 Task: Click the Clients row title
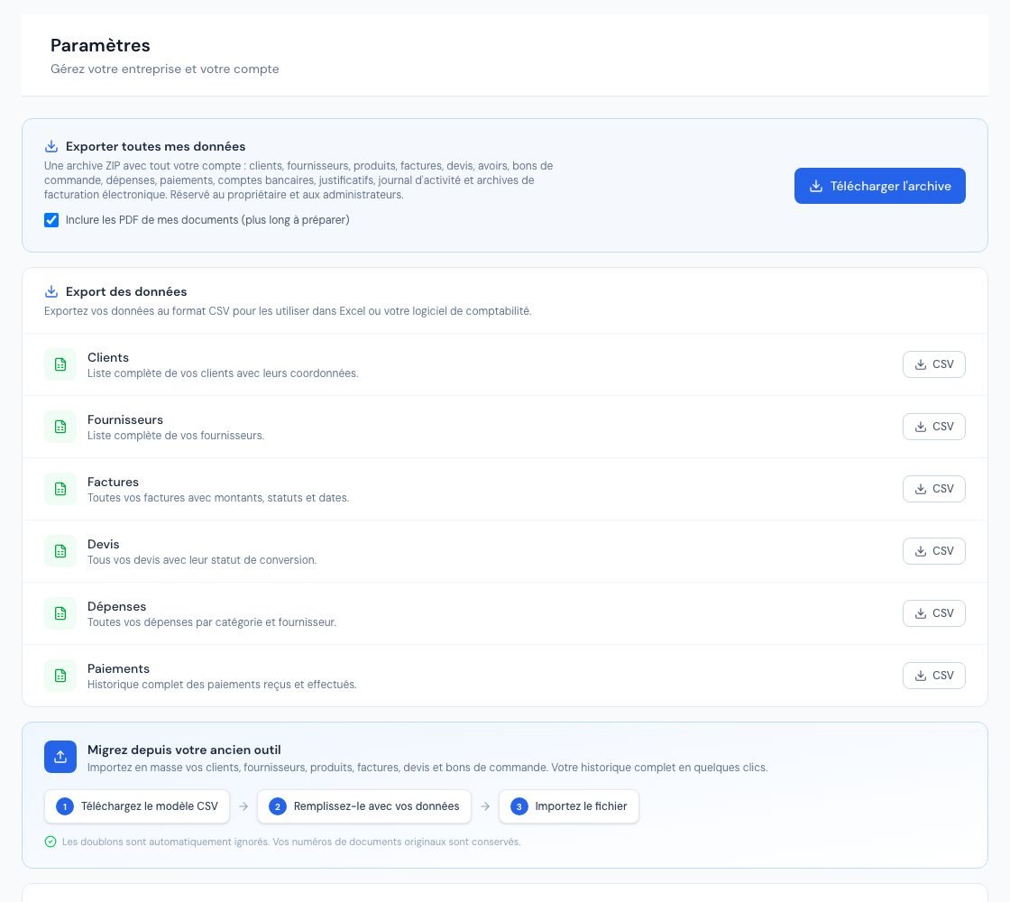tap(108, 357)
